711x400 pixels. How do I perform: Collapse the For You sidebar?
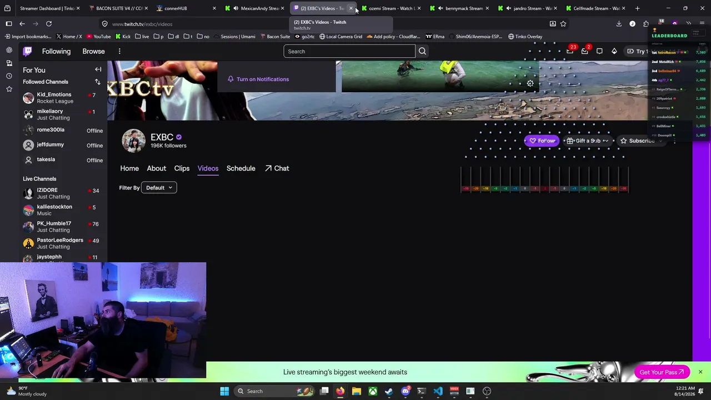(x=98, y=69)
